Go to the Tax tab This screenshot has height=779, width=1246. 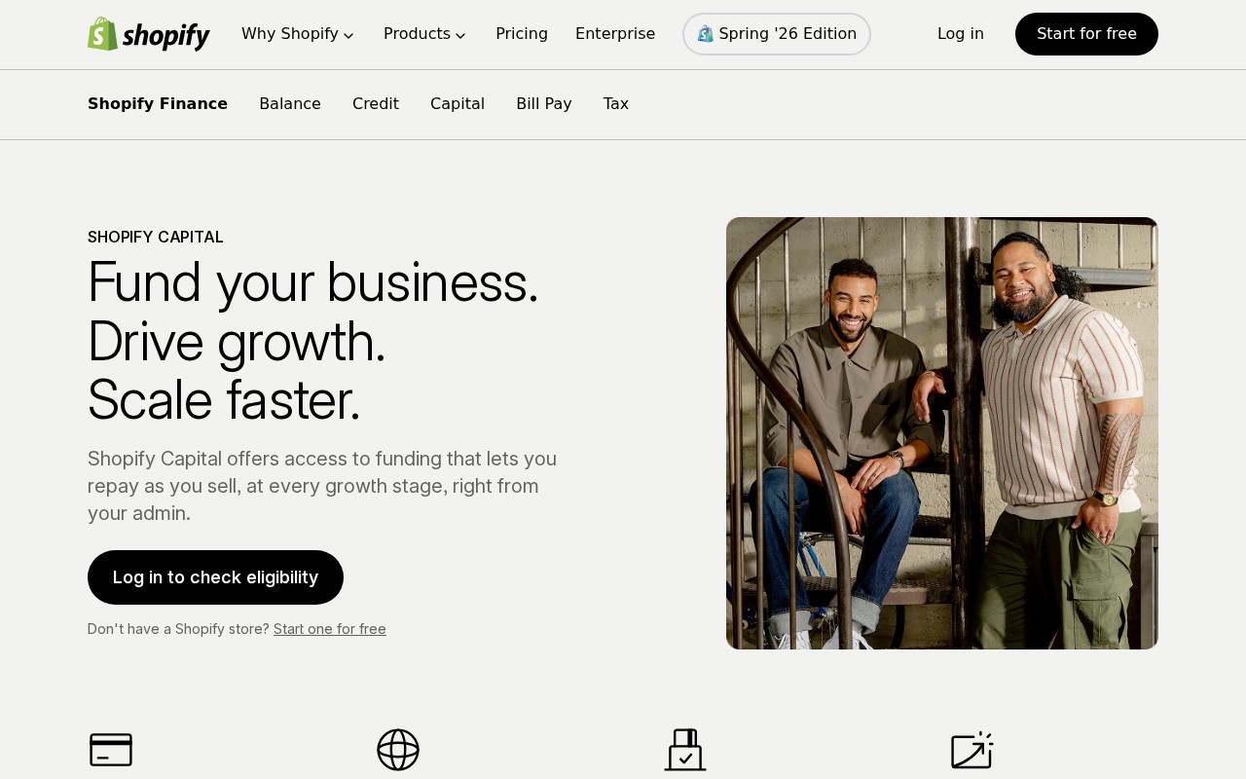point(616,104)
